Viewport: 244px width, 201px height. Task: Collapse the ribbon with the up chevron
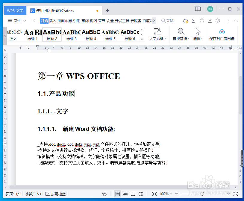tap(236, 21)
